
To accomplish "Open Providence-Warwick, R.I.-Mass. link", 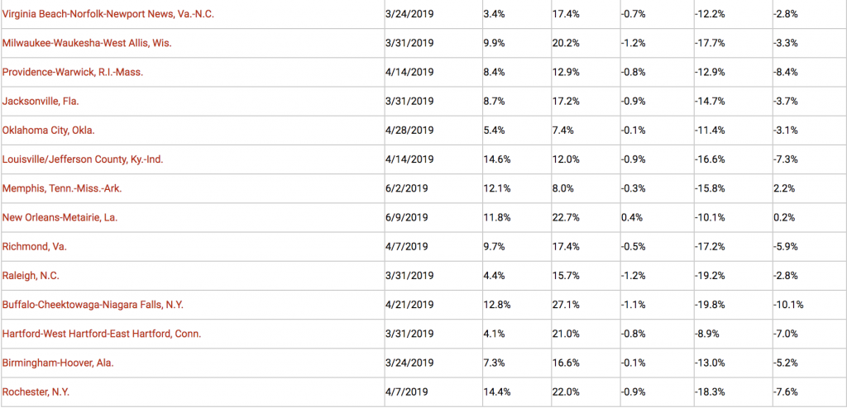I will click(73, 72).
